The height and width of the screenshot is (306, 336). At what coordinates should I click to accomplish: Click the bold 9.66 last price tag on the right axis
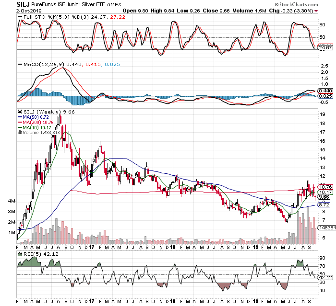(324, 197)
